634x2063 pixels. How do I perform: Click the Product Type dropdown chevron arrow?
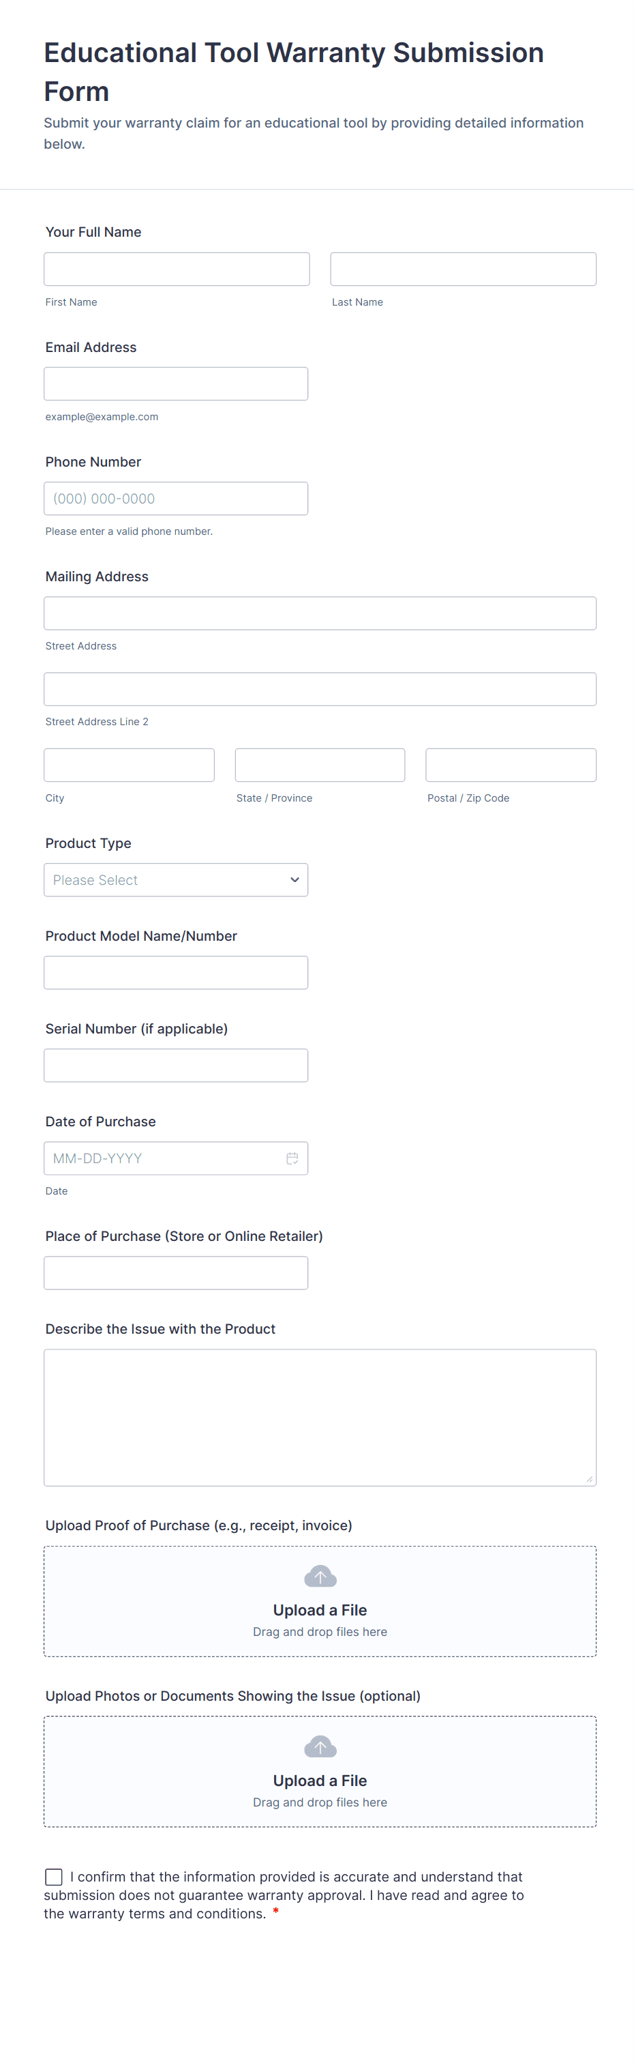(x=295, y=879)
